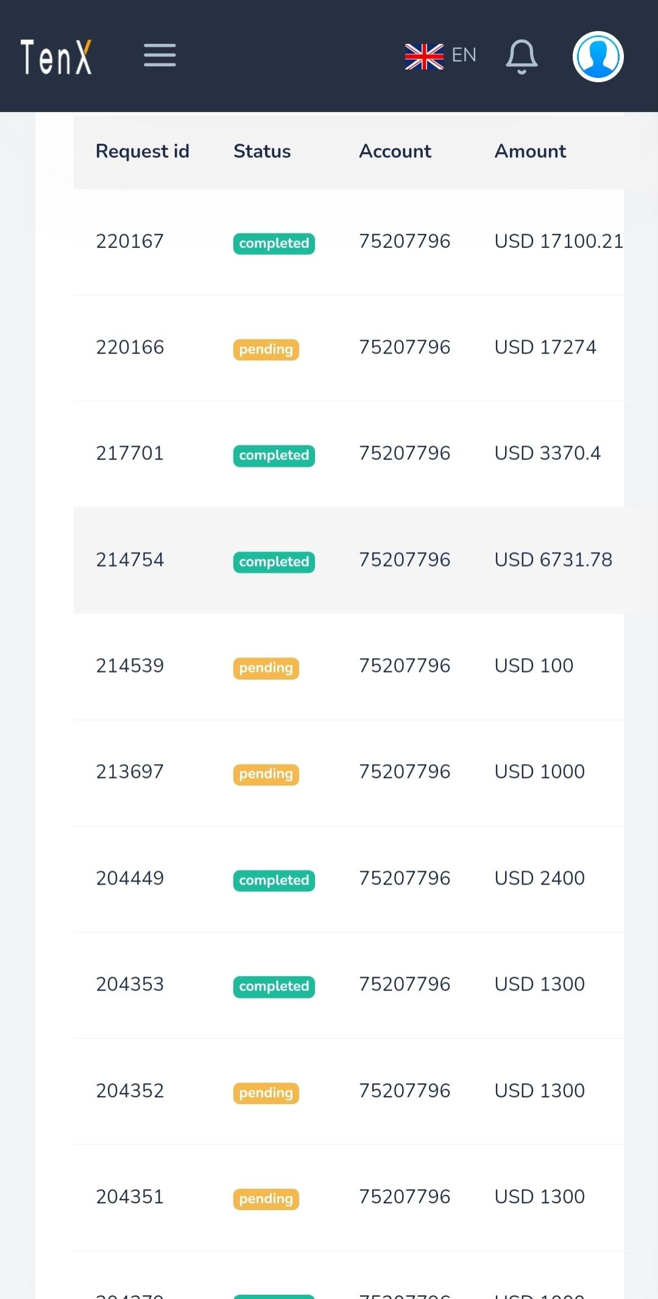Select the pending badge for request 220166

[x=266, y=350]
